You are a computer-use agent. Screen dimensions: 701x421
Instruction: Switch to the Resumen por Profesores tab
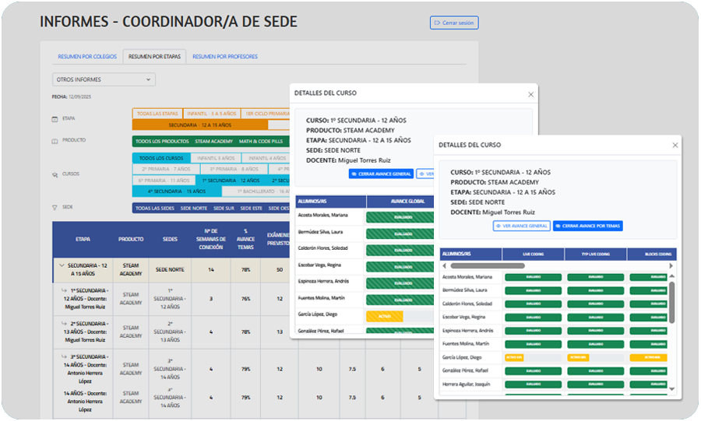pos(224,57)
